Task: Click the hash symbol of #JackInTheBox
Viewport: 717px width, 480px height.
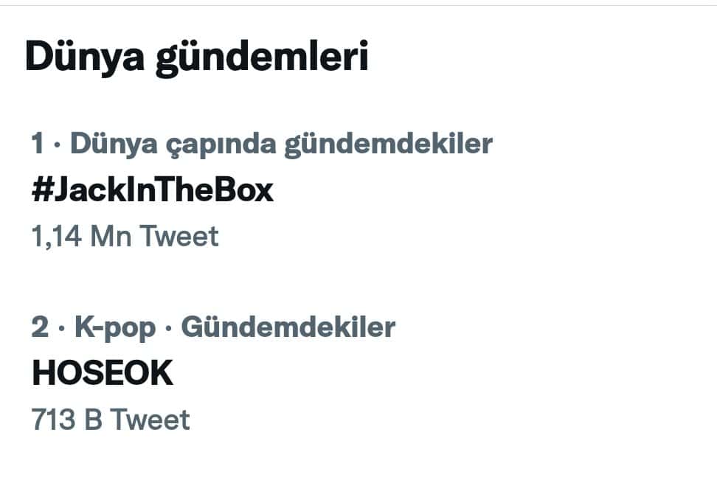Action: pos(41,190)
